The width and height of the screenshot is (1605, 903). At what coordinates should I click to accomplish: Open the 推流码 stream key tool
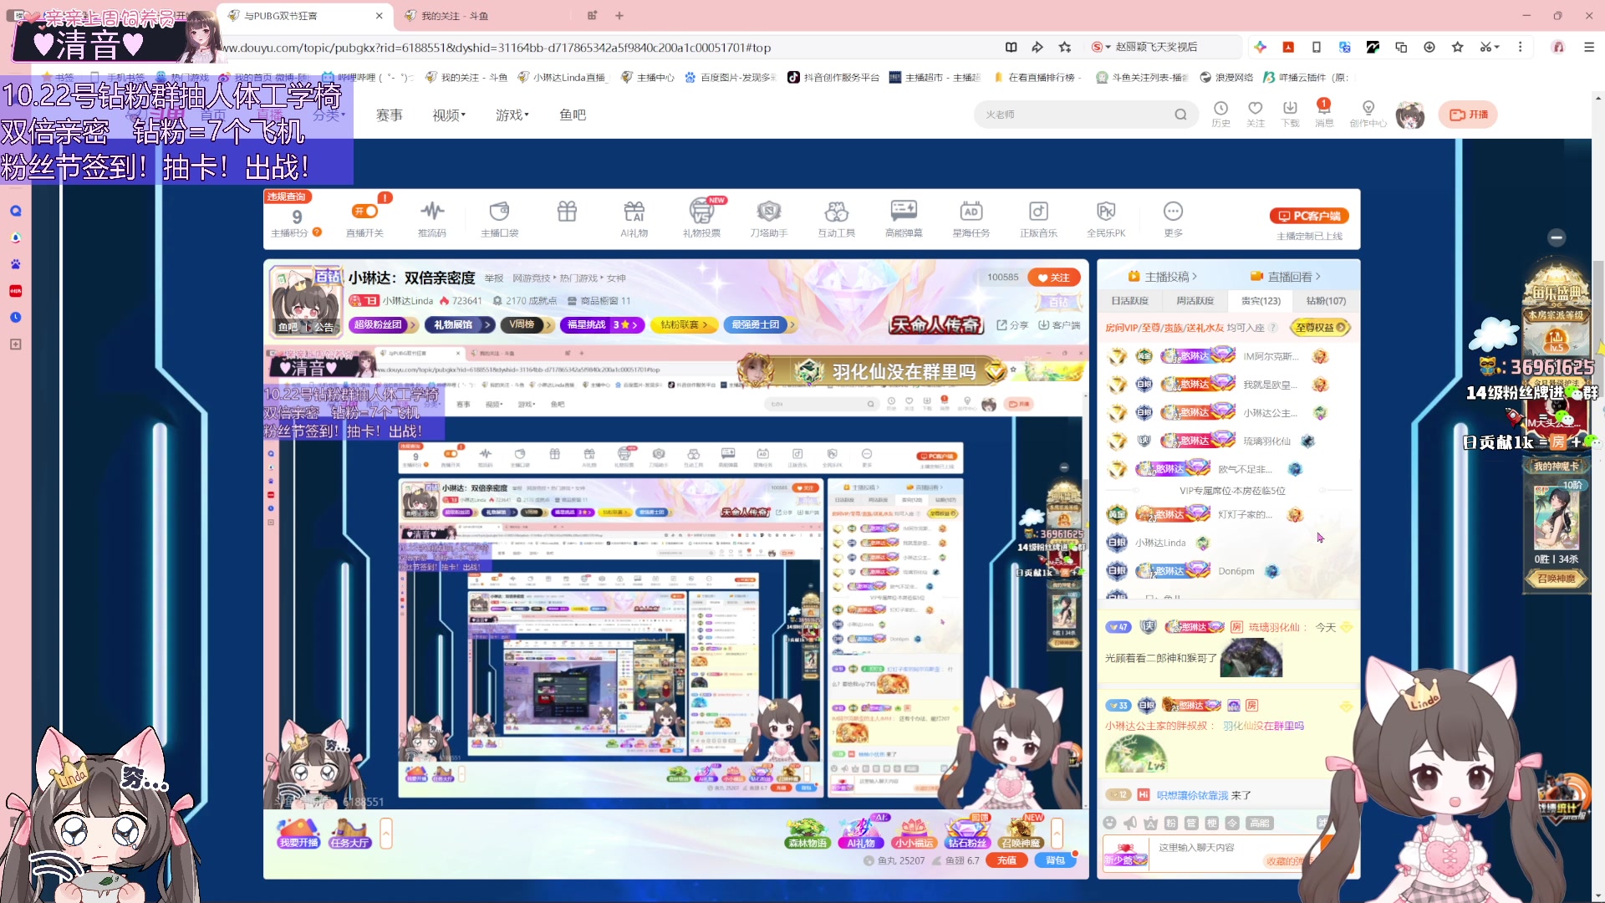[432, 218]
